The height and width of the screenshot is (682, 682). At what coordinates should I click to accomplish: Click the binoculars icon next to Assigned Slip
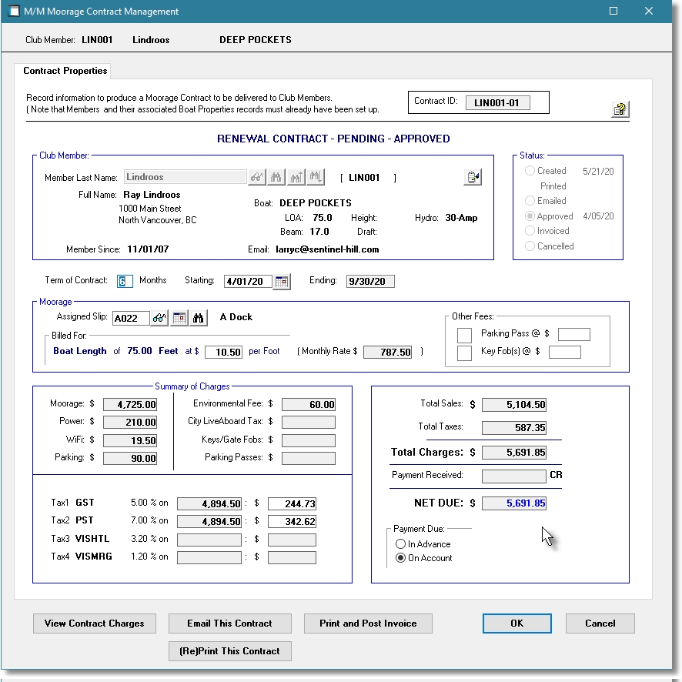(198, 317)
